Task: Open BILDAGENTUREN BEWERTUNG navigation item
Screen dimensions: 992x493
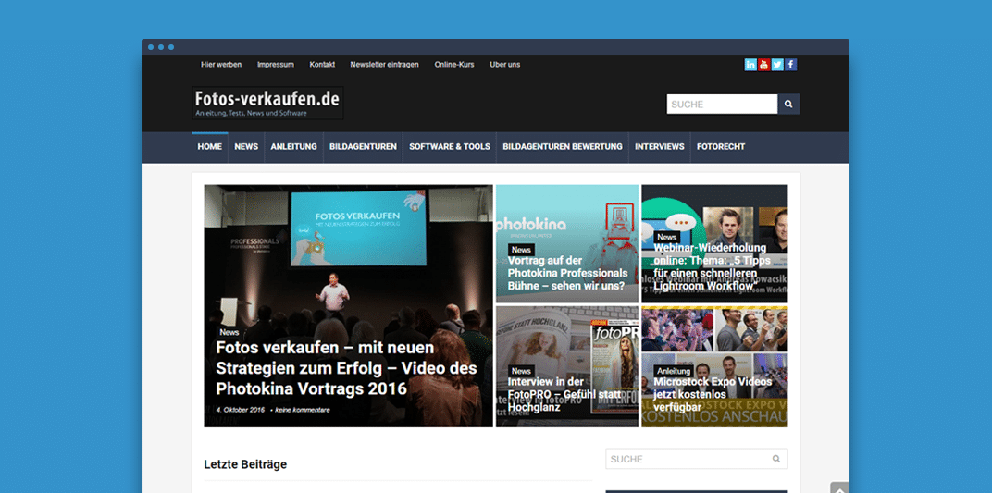Action: (x=563, y=147)
